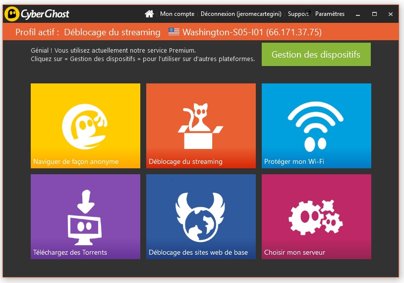Click the torrent download monitor icon
404x283 pixels.
(x=85, y=216)
